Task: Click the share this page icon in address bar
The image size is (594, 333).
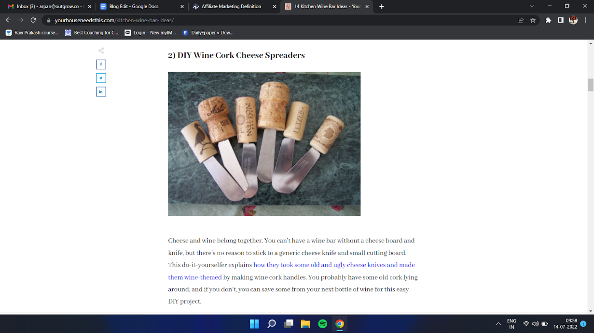Action: tap(520, 20)
